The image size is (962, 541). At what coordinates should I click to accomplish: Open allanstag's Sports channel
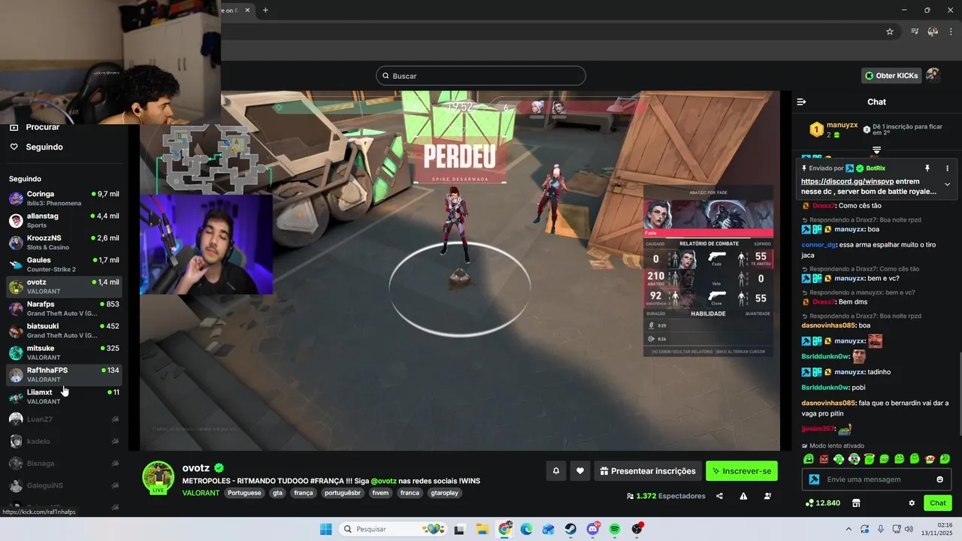tap(64, 220)
